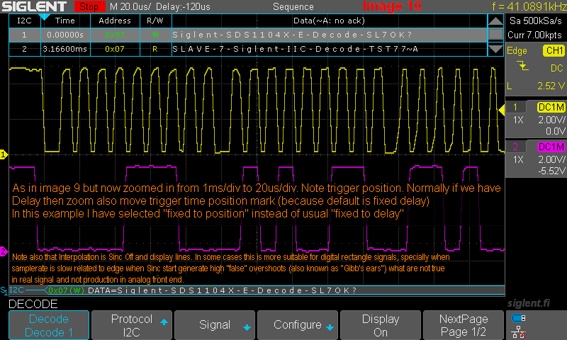Viewport: 567px width, 340px height.
Task: Click channel 2 -5.52V offset value
Action: coord(551,171)
